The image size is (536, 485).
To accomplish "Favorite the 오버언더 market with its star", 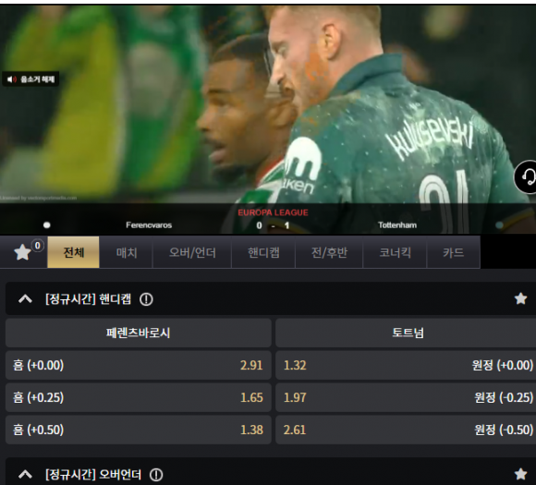I will click(520, 474).
